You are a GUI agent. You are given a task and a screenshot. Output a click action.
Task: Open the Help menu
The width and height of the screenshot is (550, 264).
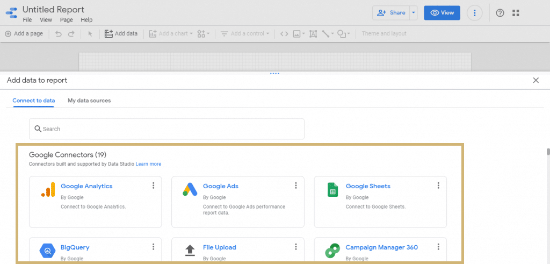point(86,20)
